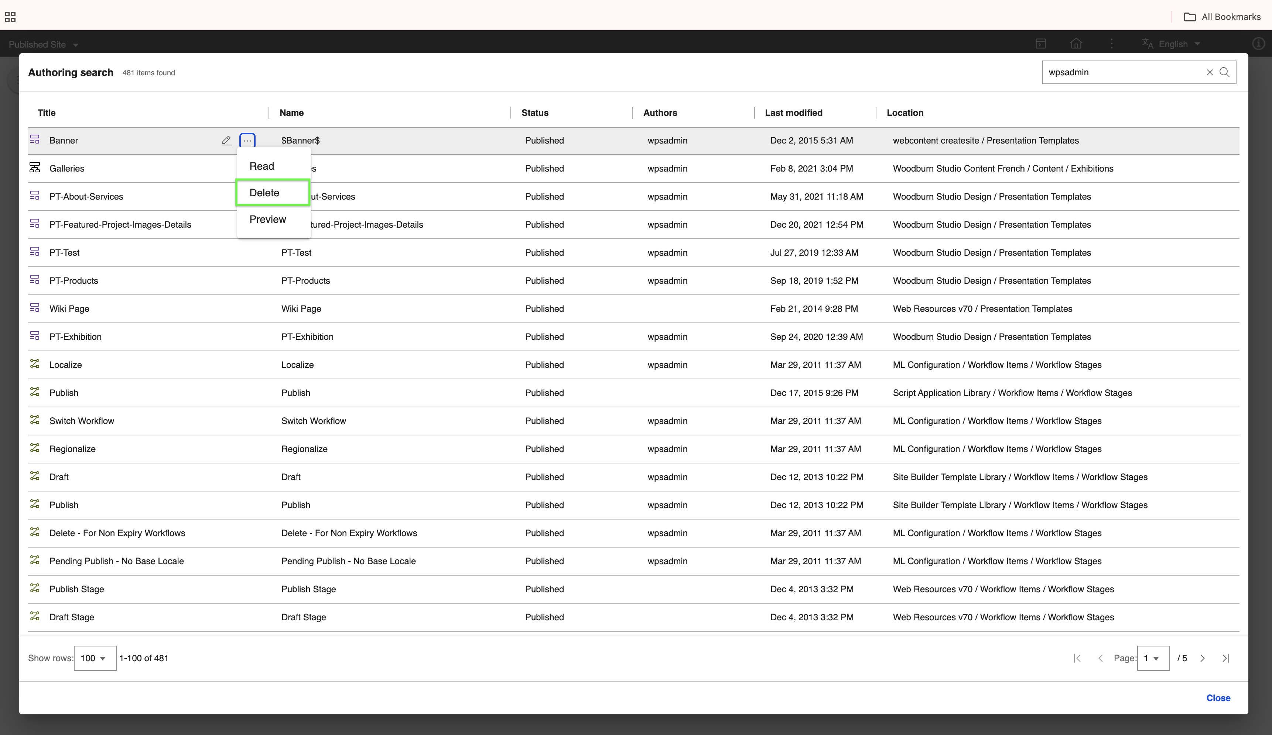Click the magnifier search icon
1272x735 pixels.
[1225, 73]
